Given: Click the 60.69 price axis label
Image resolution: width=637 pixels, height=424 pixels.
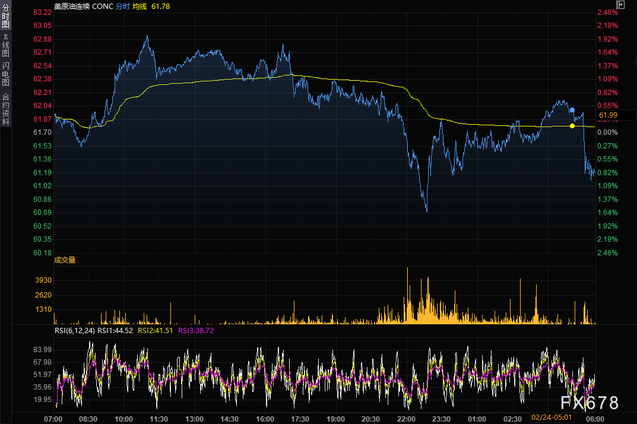Looking at the screenshot, I should point(43,212).
